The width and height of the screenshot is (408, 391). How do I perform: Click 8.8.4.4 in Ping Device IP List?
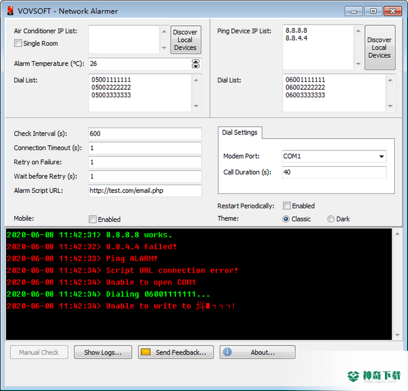pos(296,38)
